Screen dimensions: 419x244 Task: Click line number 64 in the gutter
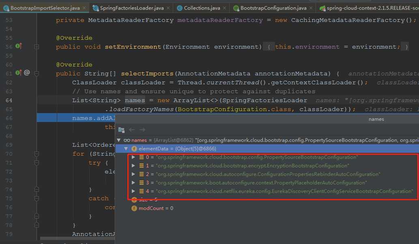click(9, 101)
